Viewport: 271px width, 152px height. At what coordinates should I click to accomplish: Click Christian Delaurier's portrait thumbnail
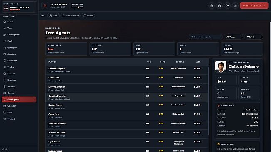pyautogui.click(x=221, y=67)
